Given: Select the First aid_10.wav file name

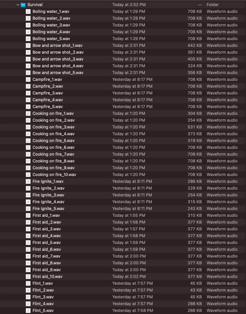Looking at the screenshot, I should [x=48, y=277].
